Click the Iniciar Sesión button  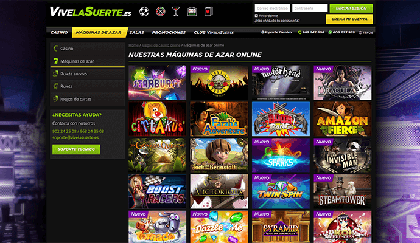(x=351, y=9)
